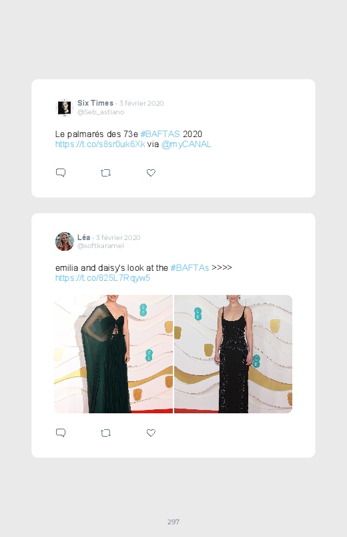
Task: Follow the t.co/s8sr0uk6Xk link
Action: (100, 144)
